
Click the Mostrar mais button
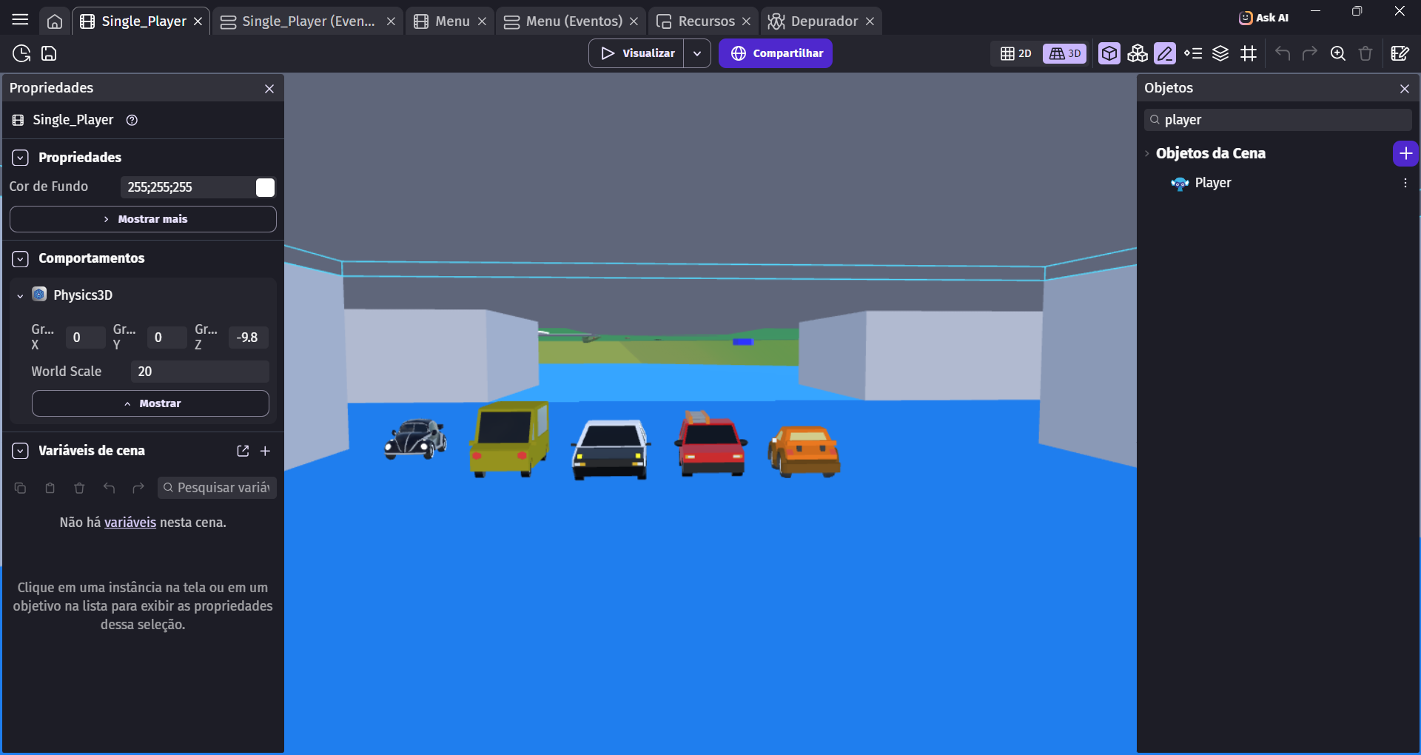click(x=143, y=219)
